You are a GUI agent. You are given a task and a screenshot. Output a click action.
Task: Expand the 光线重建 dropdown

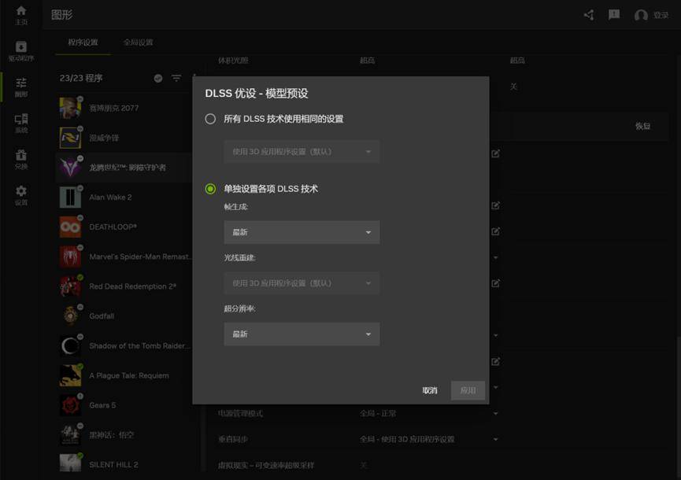pyautogui.click(x=302, y=283)
